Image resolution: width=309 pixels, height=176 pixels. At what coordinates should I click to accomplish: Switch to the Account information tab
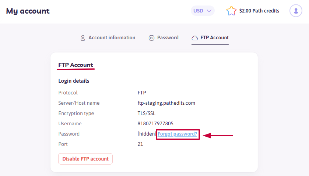pos(108,38)
